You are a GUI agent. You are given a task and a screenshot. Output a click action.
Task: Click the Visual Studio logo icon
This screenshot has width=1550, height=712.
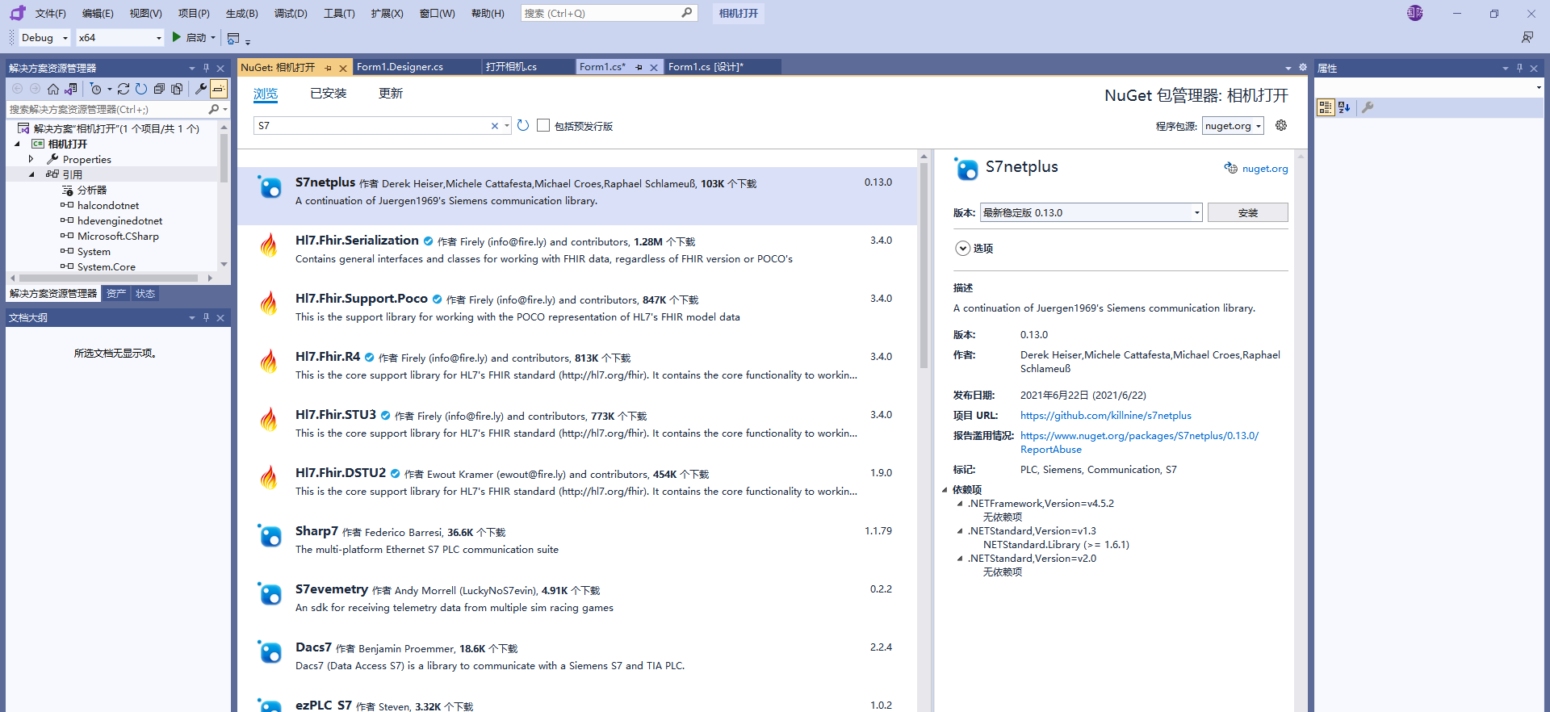tap(18, 13)
